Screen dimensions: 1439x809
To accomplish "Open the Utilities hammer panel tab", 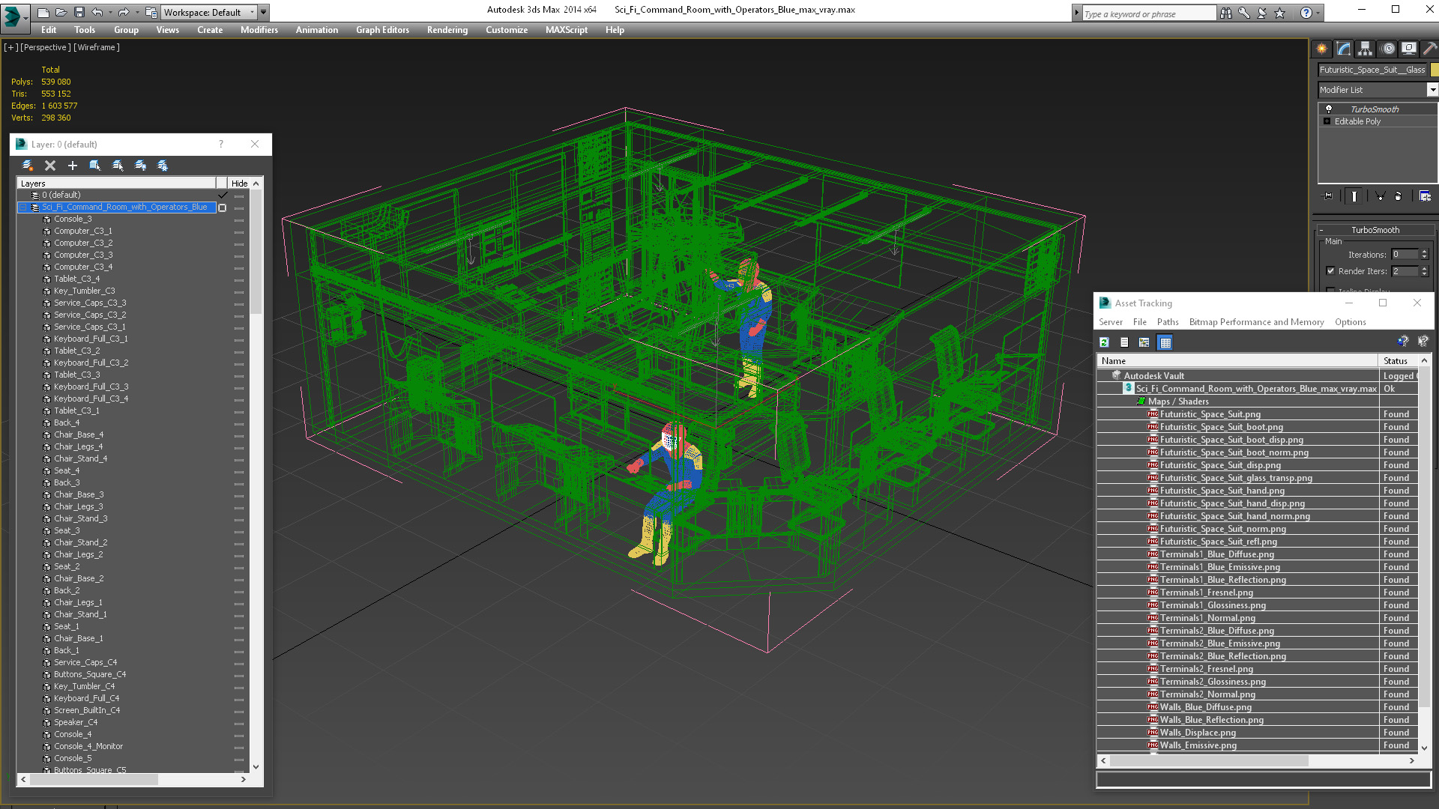I will [1430, 49].
